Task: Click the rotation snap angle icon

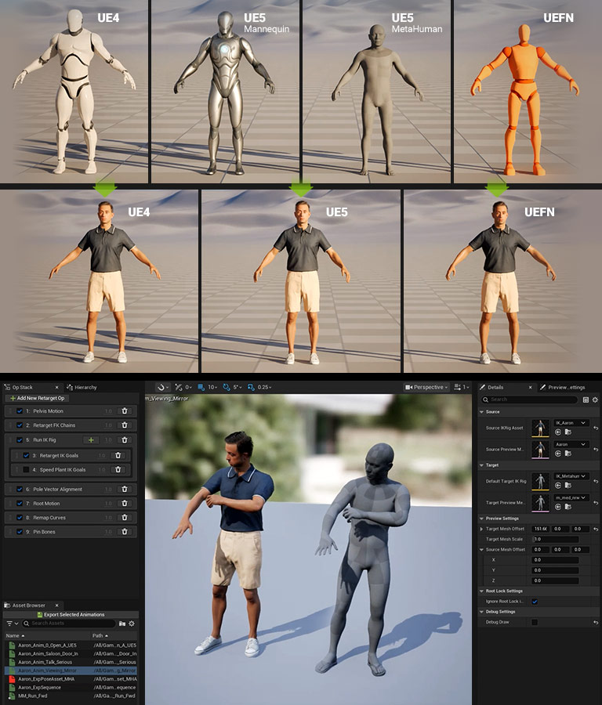Action: (x=227, y=387)
